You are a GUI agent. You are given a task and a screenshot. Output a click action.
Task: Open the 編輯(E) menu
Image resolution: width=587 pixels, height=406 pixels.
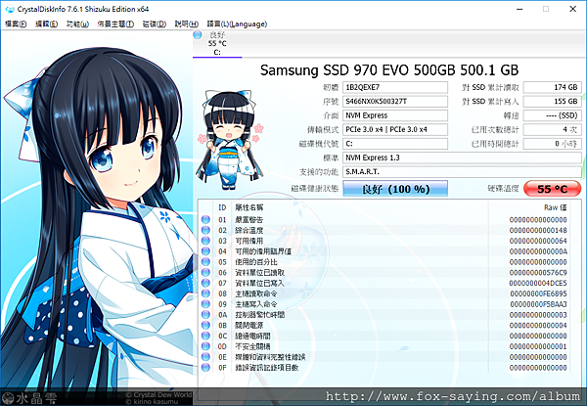pos(46,23)
